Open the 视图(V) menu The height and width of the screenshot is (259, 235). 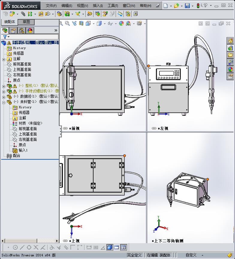82,6
